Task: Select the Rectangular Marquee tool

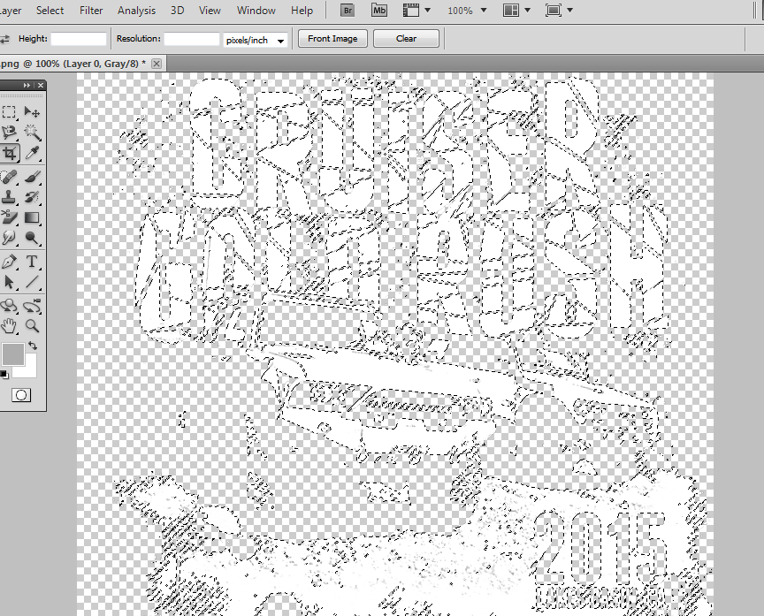Action: pos(9,112)
